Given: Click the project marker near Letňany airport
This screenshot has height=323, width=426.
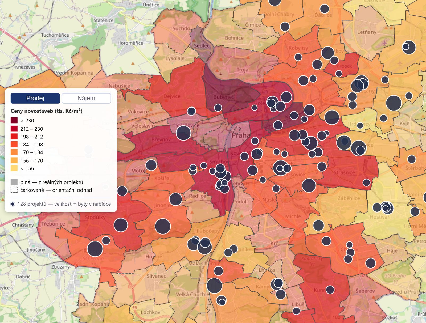Looking at the screenshot, I should [409, 47].
